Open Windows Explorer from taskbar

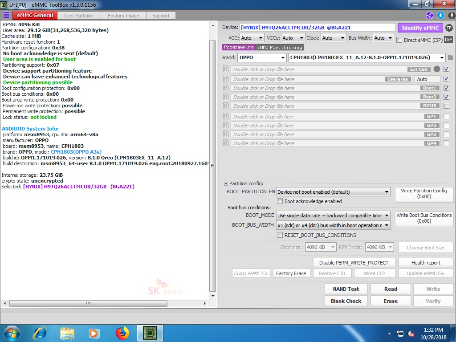(67, 333)
